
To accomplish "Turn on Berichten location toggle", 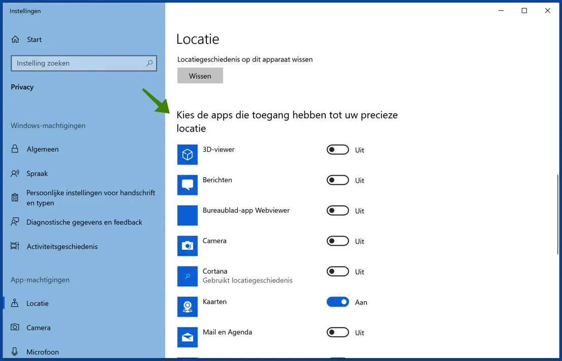I will pyautogui.click(x=337, y=180).
